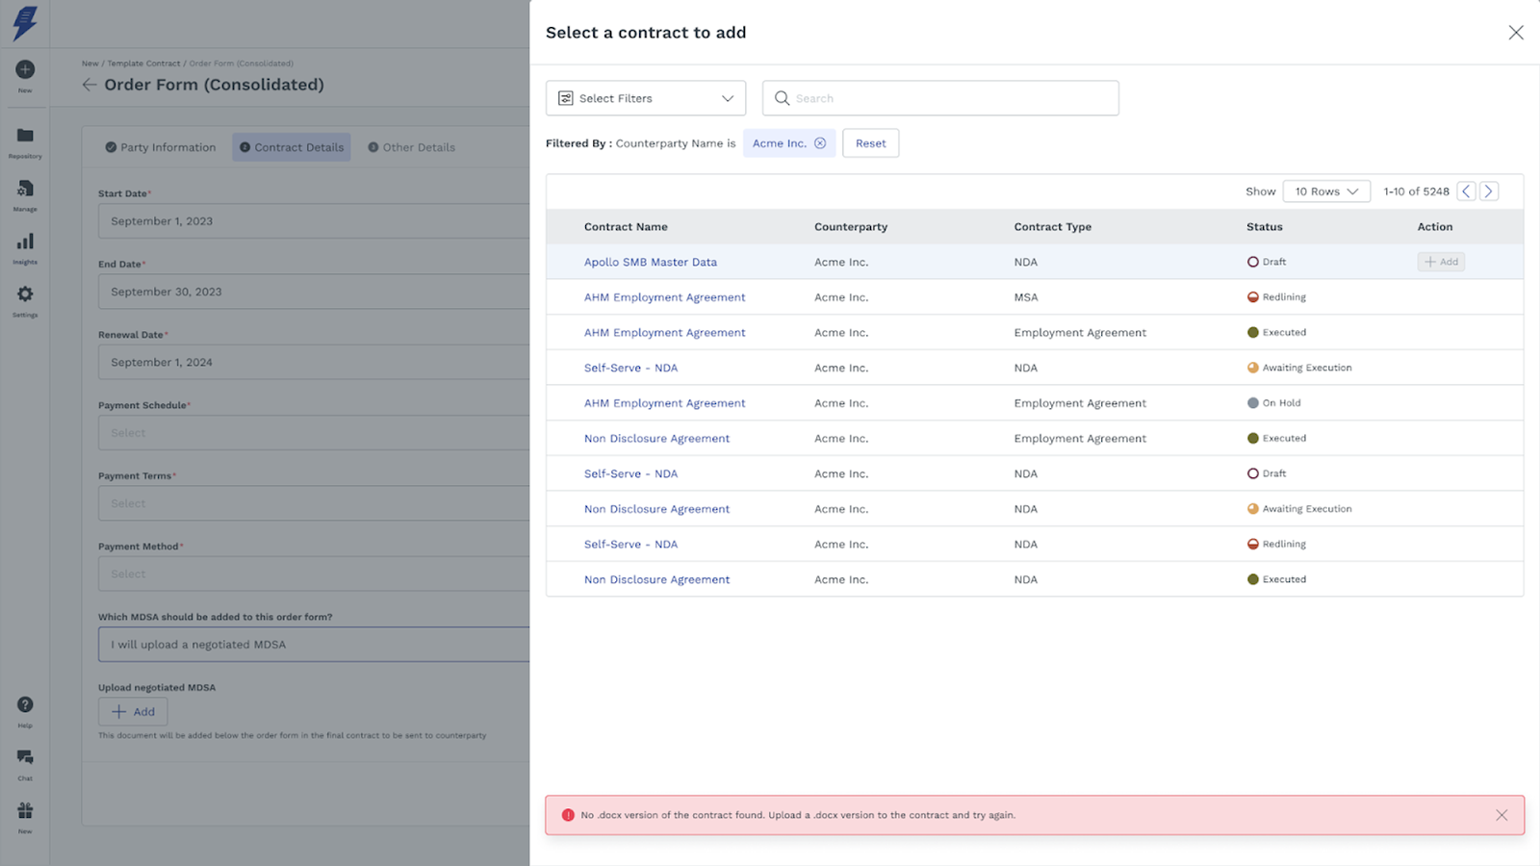Click the Reset filter button
The height and width of the screenshot is (866, 1540).
pos(870,143)
